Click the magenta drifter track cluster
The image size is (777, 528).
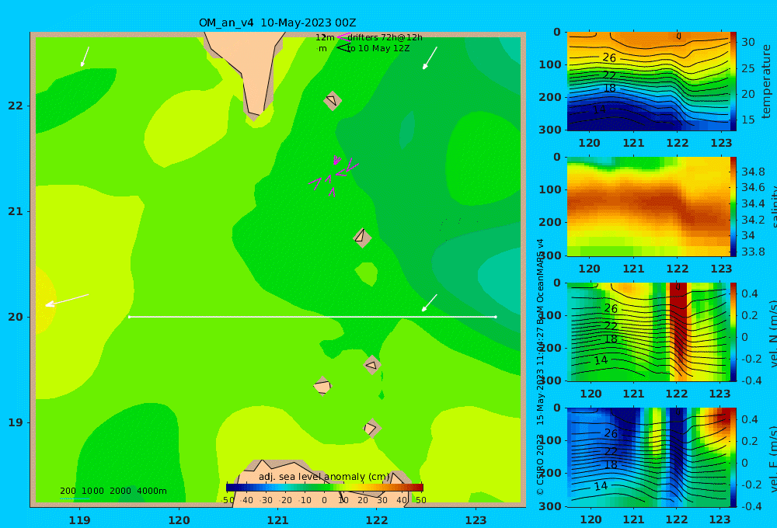click(333, 175)
